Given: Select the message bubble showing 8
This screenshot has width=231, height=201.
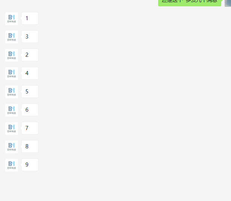Looking at the screenshot, I should point(30,146).
